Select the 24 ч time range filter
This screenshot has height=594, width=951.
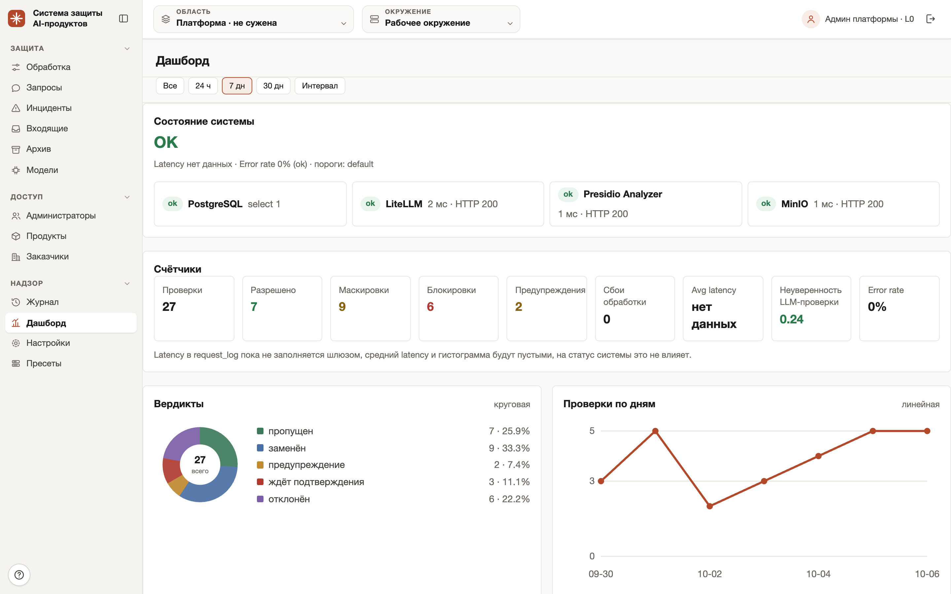point(203,86)
